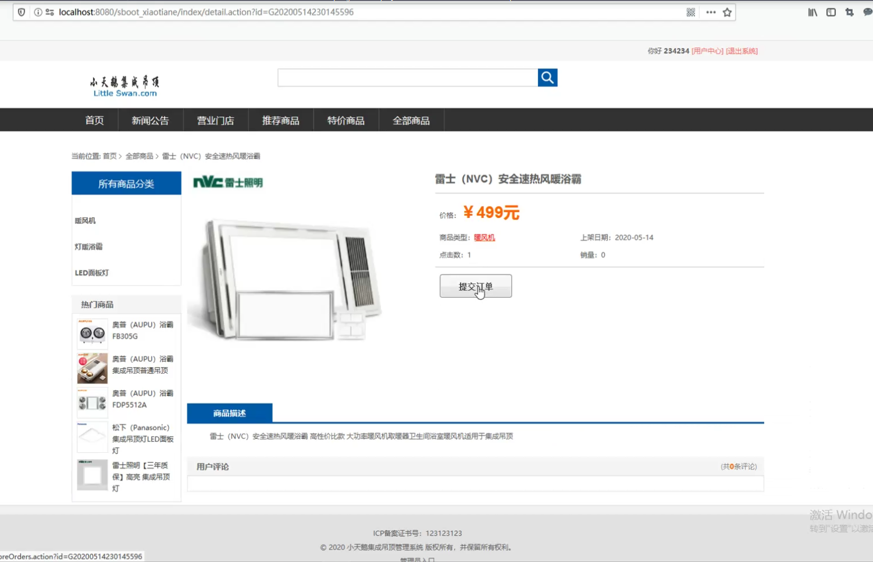This screenshot has width=873, height=562.
Task: Open 首页 in navigation bar
Action: (94, 120)
